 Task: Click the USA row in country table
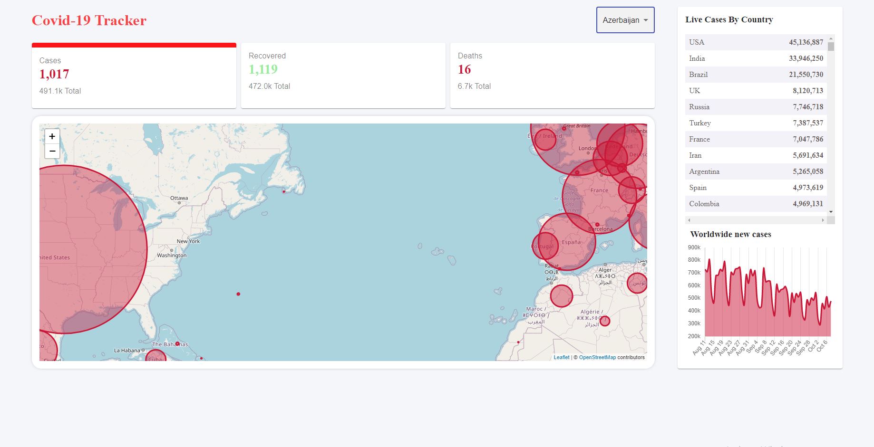(x=756, y=42)
